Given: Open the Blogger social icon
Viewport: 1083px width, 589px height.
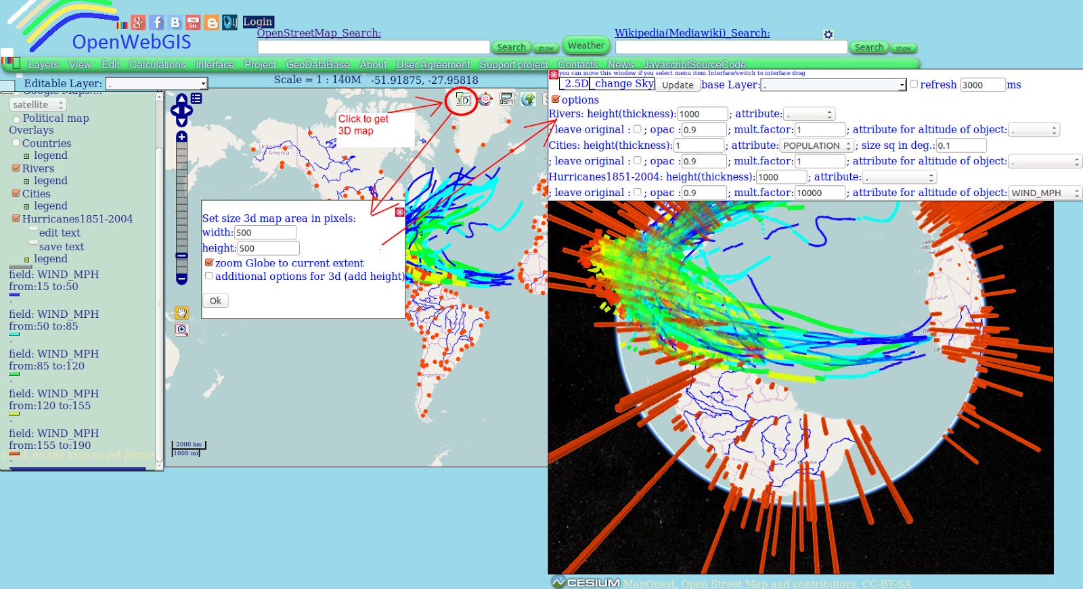Looking at the screenshot, I should [x=211, y=22].
